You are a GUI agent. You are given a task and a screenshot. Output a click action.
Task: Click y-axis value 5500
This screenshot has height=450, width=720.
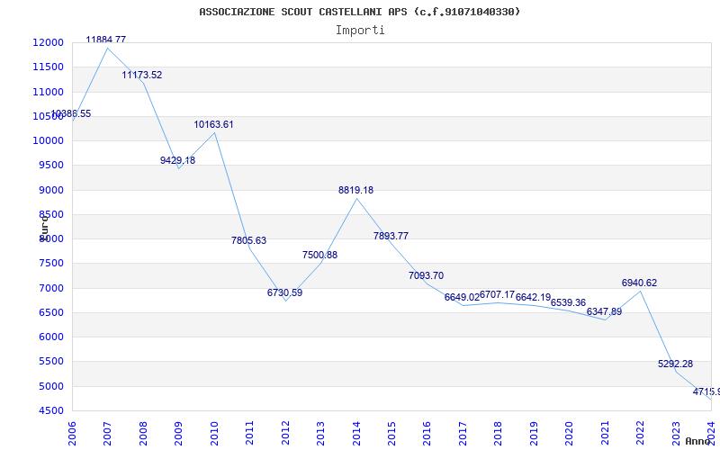point(50,362)
